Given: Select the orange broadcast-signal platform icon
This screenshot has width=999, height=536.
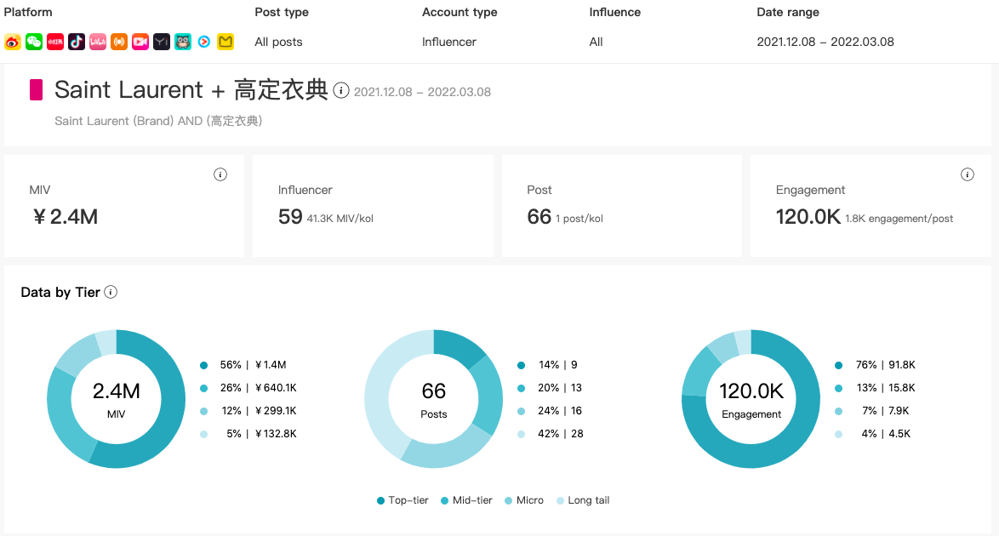Looking at the screenshot, I should pyautogui.click(x=119, y=42).
